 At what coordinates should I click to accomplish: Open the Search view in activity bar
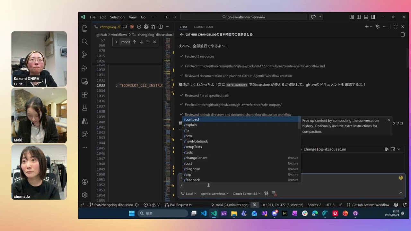pos(85,41)
